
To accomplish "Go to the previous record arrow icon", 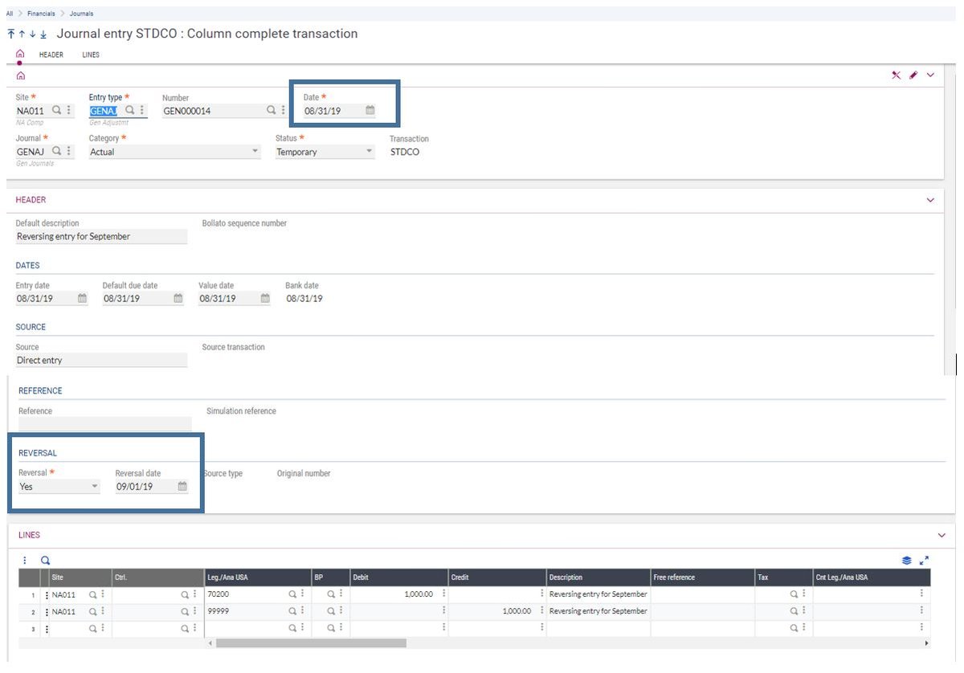I will pyautogui.click(x=21, y=35).
